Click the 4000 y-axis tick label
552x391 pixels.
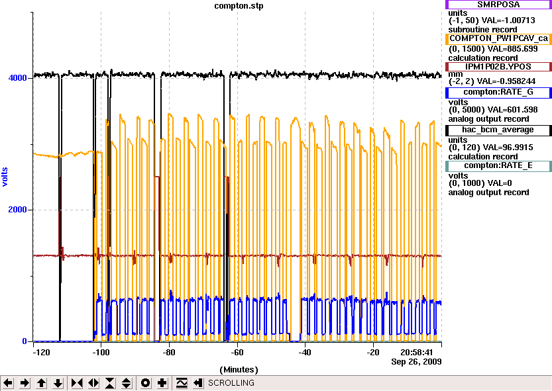pos(18,77)
